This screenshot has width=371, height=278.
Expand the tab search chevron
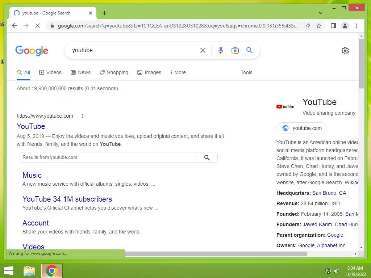[x=320, y=13]
